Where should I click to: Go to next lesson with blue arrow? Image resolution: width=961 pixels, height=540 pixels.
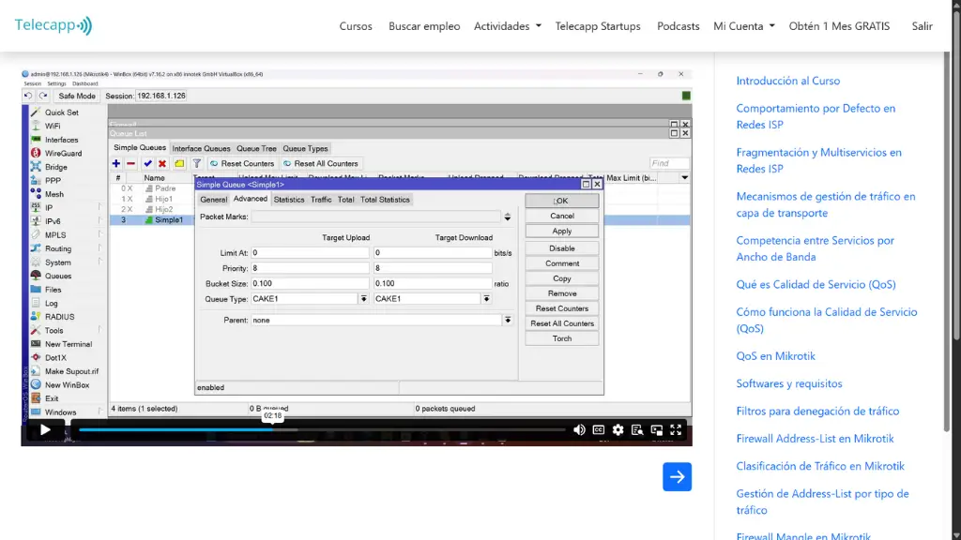click(677, 476)
